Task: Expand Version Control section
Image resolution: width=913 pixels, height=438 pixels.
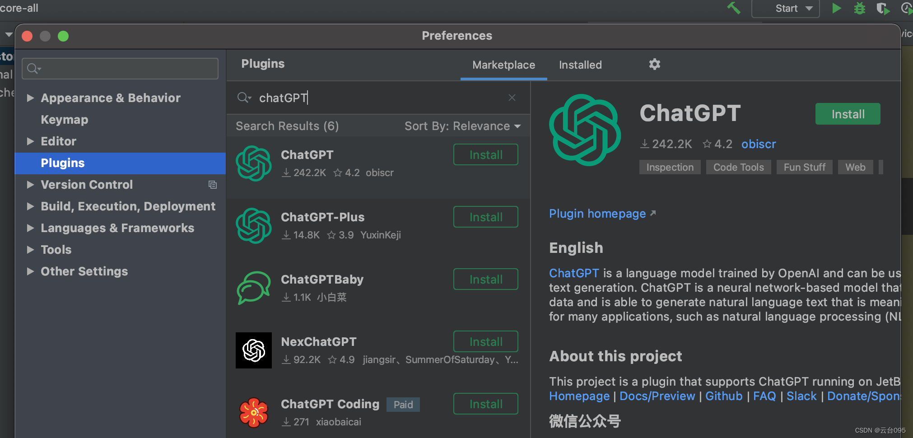Action: tap(30, 185)
